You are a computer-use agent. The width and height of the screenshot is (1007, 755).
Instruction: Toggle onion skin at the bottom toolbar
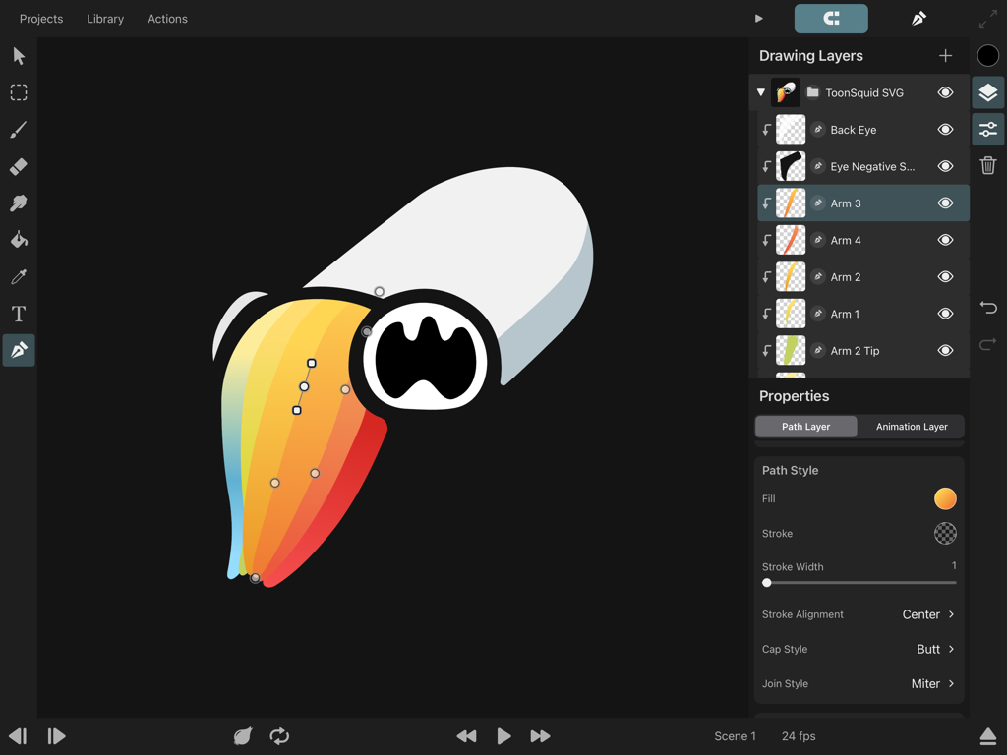[242, 735]
